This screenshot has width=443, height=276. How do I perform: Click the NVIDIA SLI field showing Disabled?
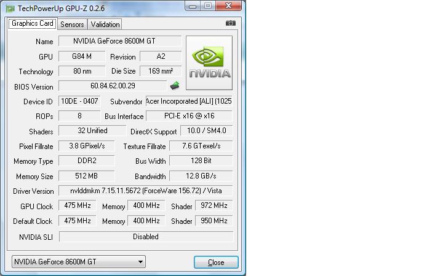pos(146,237)
